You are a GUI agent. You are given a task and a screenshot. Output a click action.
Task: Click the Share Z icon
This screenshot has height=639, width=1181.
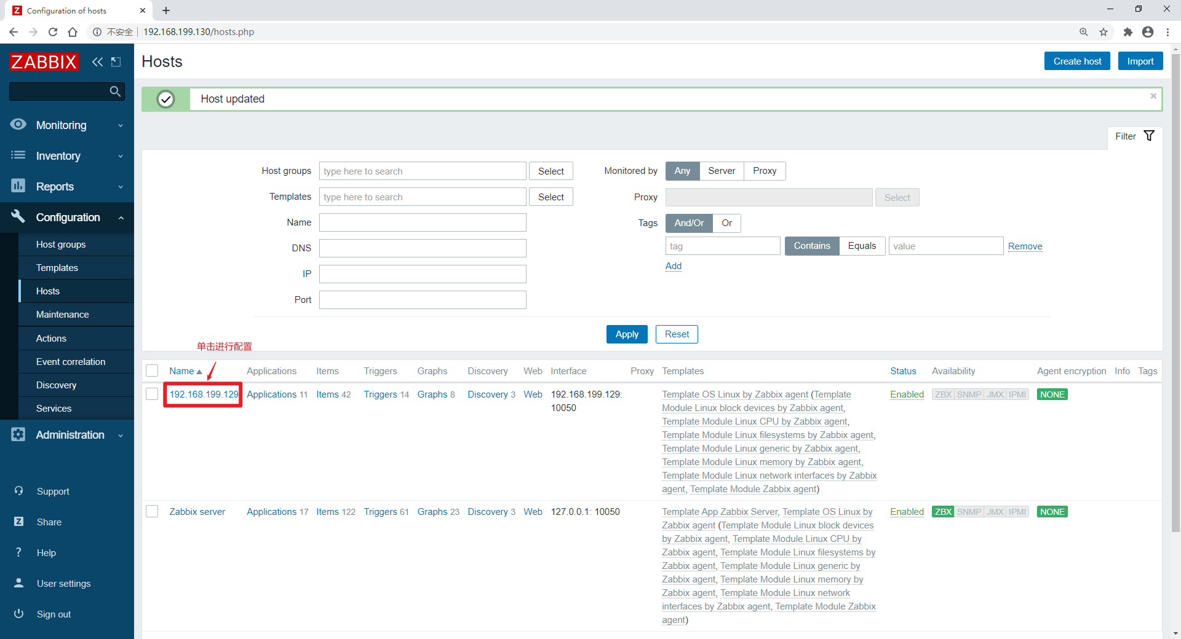tap(18, 522)
